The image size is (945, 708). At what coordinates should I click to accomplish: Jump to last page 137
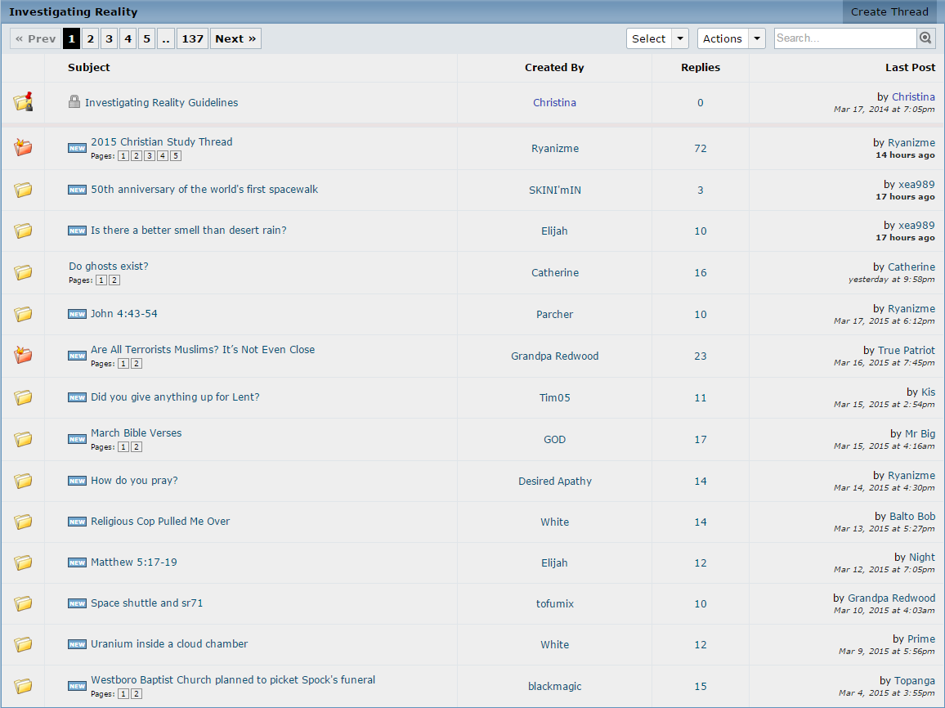(x=192, y=38)
